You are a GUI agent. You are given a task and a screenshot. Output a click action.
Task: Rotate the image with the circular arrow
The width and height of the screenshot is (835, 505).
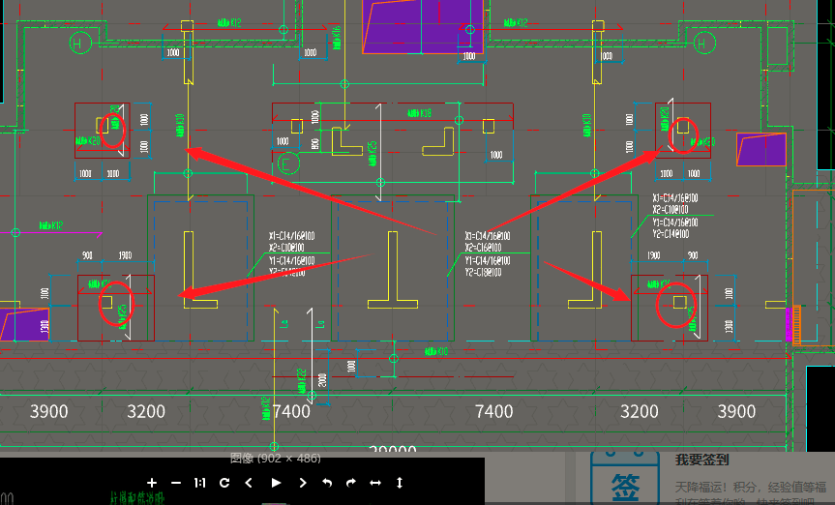(x=224, y=483)
